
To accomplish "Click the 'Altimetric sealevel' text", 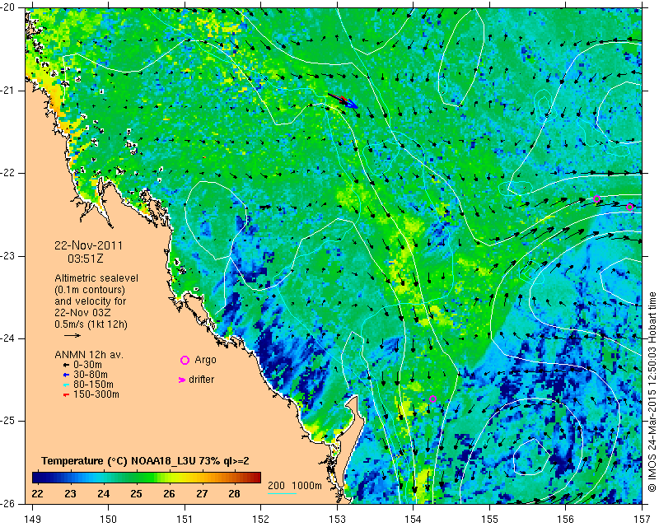I will (x=96, y=278).
